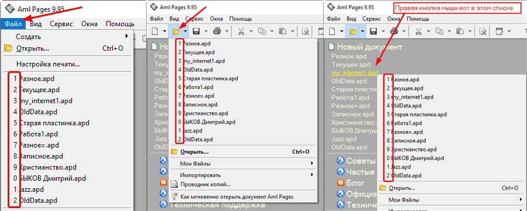527x211 pixels.
Task: Click the globe icon beside Частые in right window
Action: 341,172
